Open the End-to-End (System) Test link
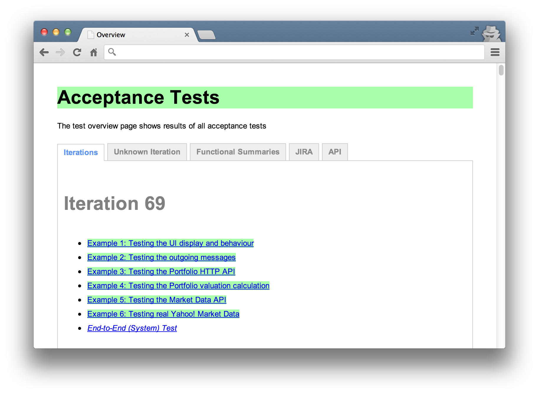Viewport: 539px width, 395px height. (x=132, y=328)
